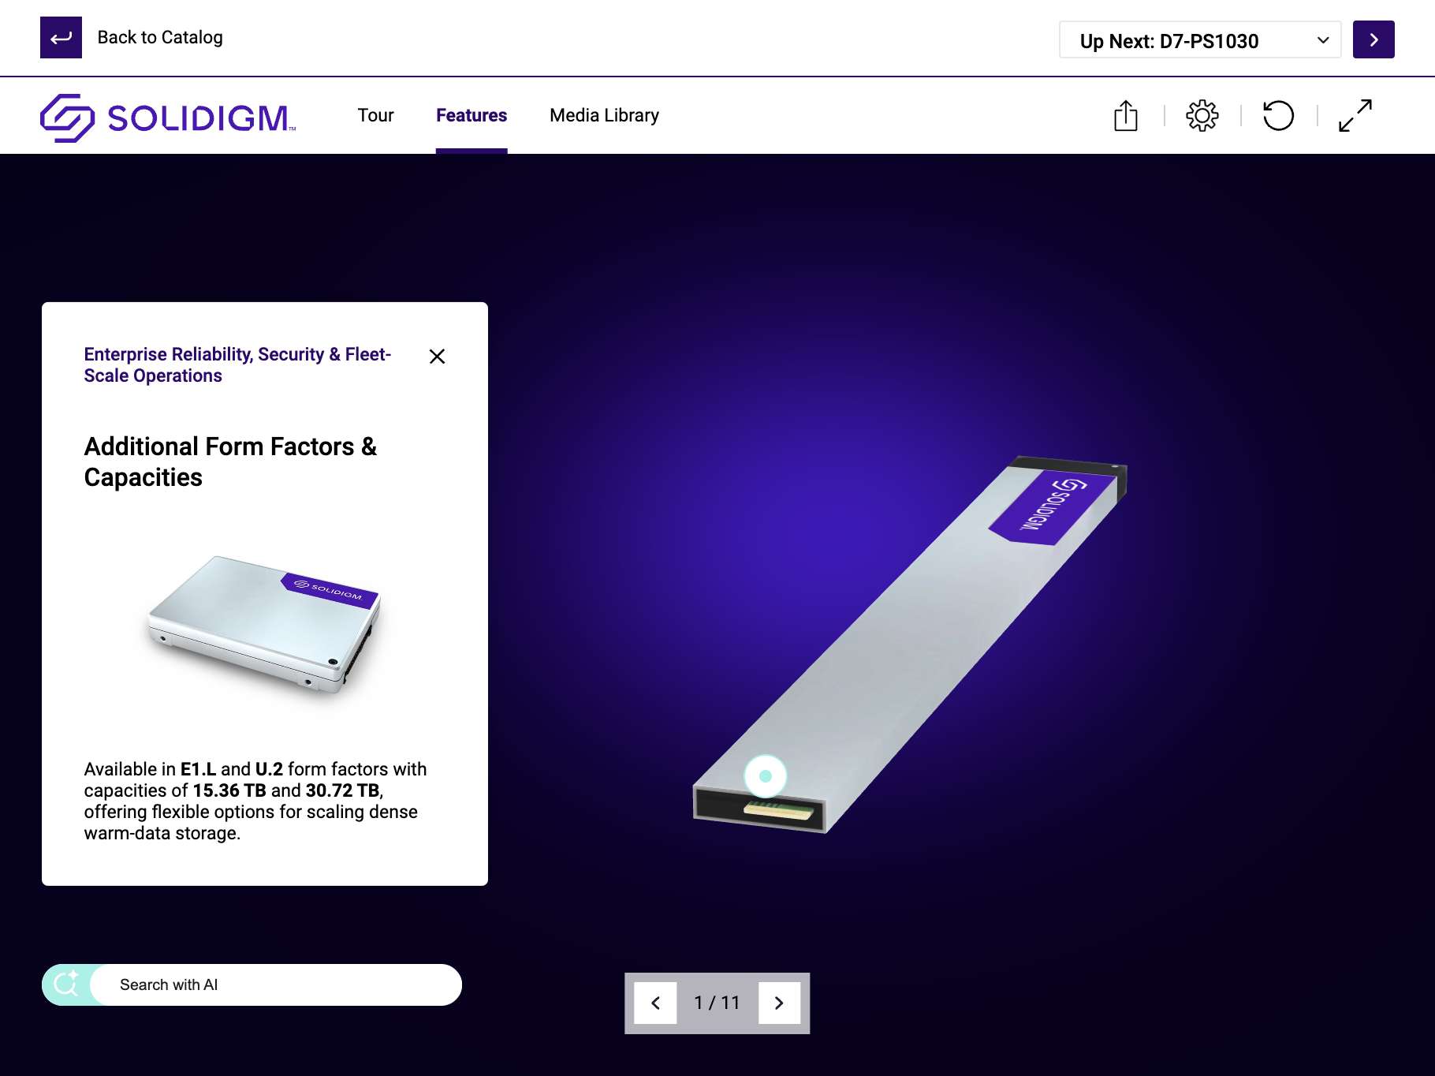
Task: Click the Back to Catalog arrow icon
Action: 61,38
